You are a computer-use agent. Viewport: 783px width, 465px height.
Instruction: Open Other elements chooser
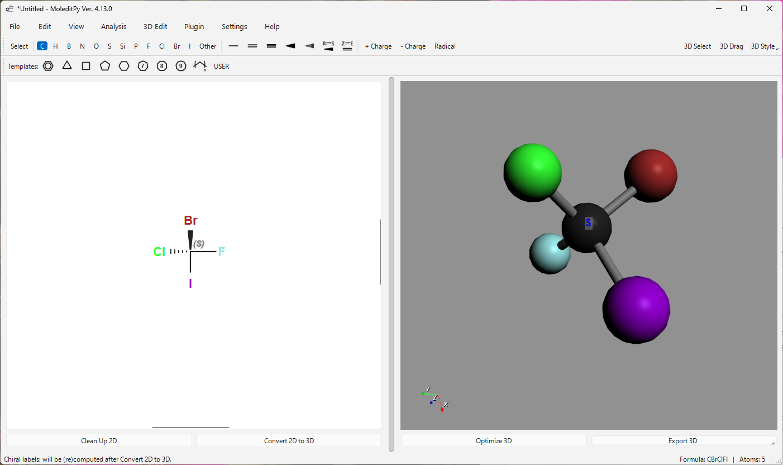tap(208, 46)
